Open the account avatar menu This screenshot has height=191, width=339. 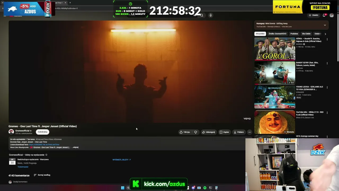tap(332, 15)
